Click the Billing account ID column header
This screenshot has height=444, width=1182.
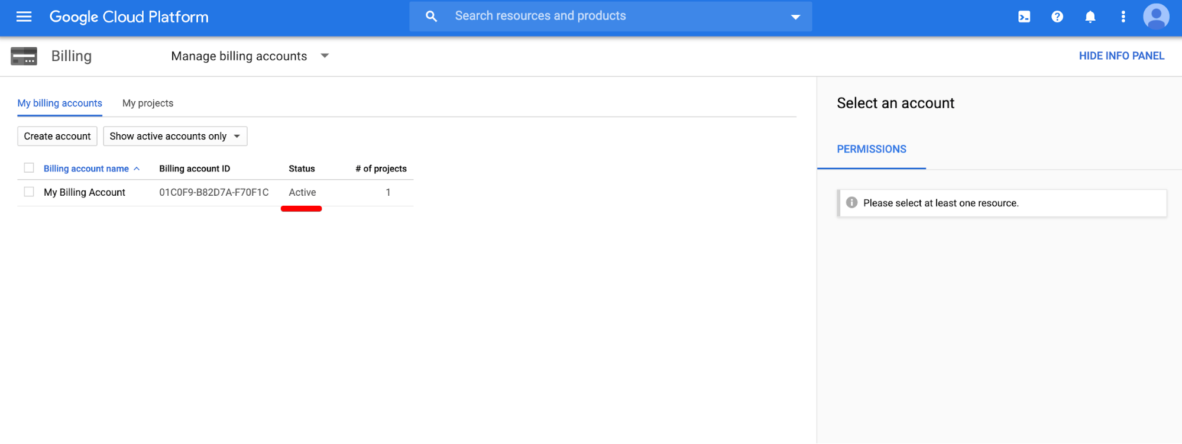195,168
